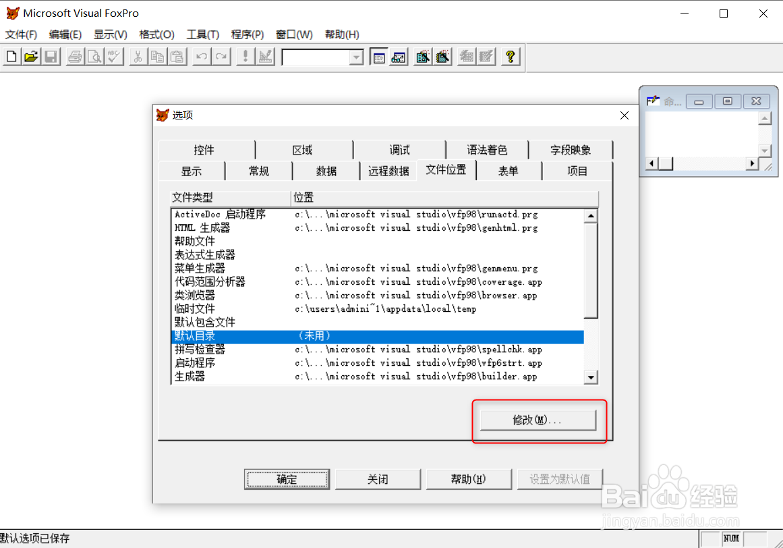Select the 文件位置 tab
783x548 pixels.
click(x=446, y=170)
